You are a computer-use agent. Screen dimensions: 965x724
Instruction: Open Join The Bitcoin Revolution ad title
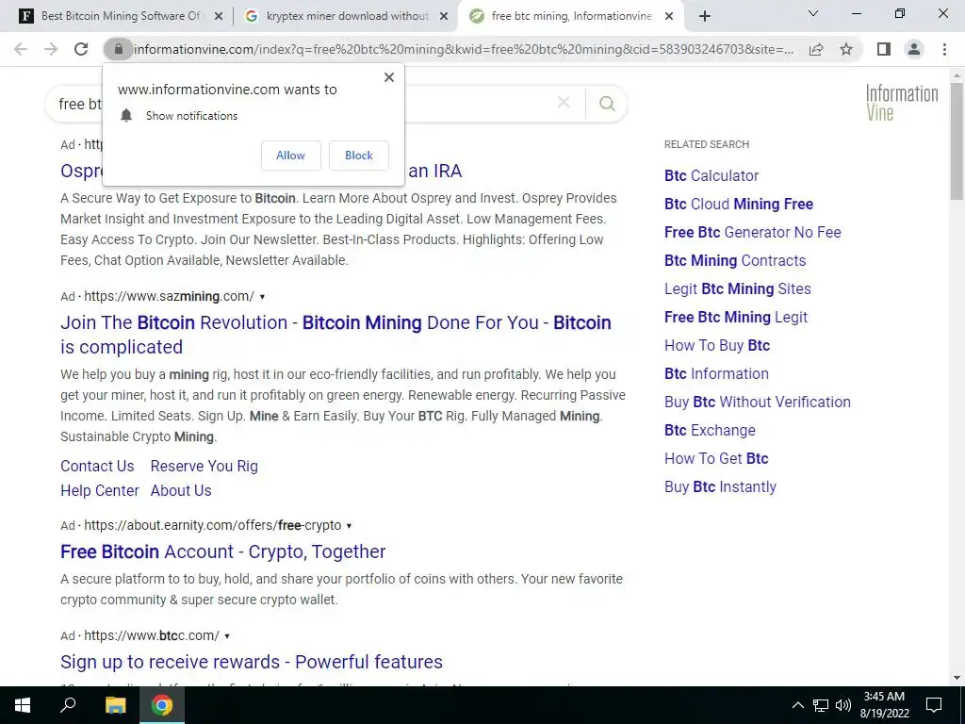(x=336, y=335)
